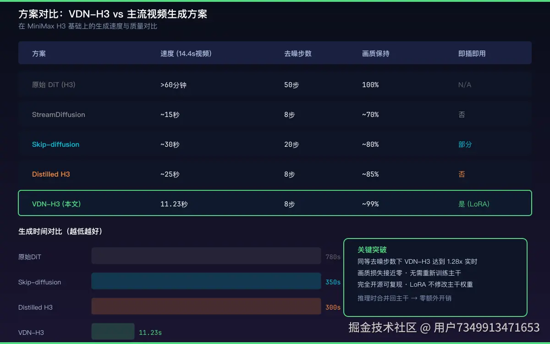Click the "20步" denoising steps cell

pos(291,144)
